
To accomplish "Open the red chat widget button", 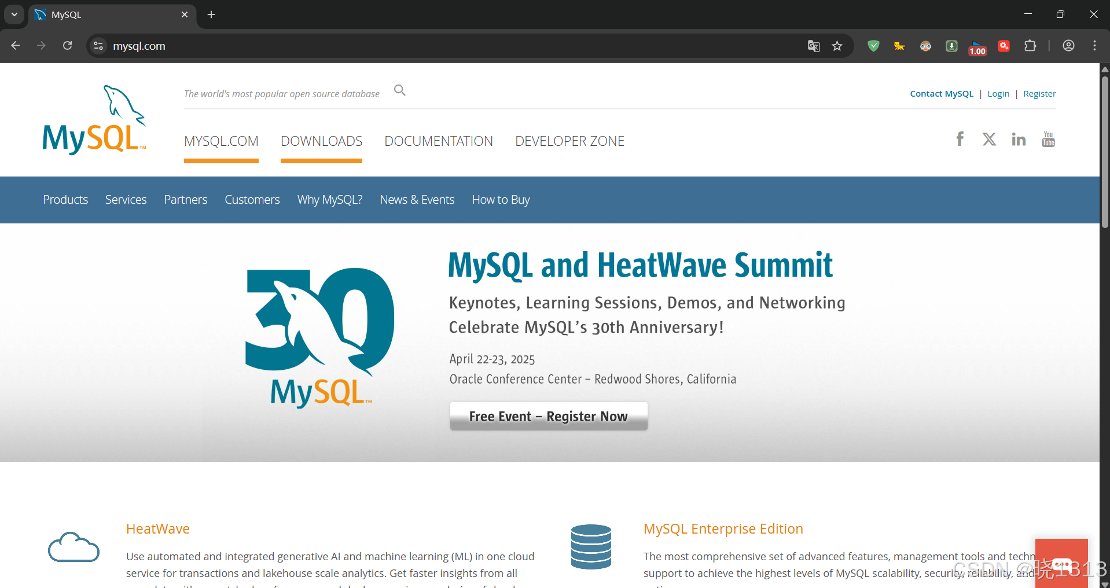I will pyautogui.click(x=1061, y=564).
